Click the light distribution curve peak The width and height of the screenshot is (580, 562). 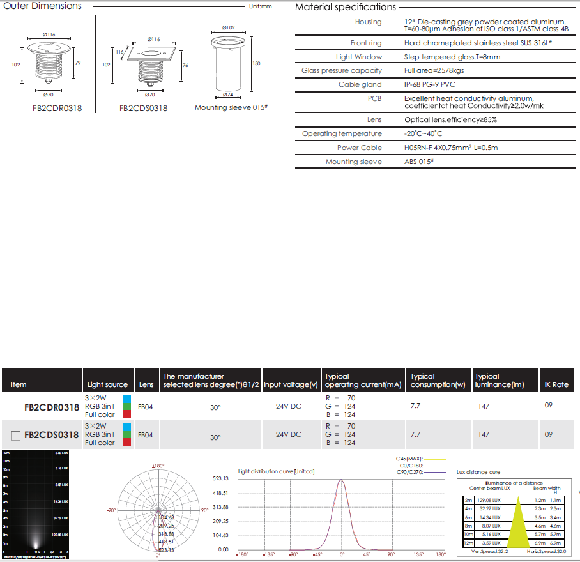pyautogui.click(x=342, y=481)
